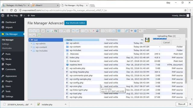
Task: Select the wp-content folder in file list
Action: (x=125, y=47)
